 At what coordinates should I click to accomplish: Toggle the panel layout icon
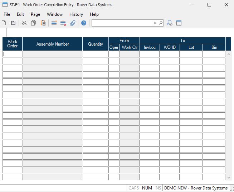point(179,23)
